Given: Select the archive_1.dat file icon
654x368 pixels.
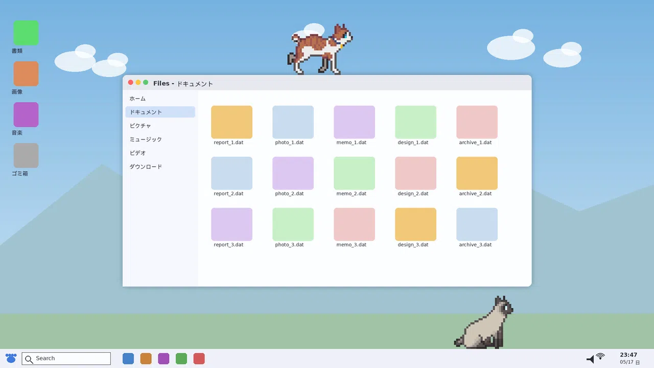Looking at the screenshot, I should [477, 122].
